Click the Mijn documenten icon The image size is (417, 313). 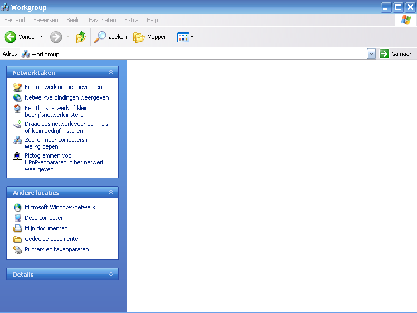click(17, 229)
